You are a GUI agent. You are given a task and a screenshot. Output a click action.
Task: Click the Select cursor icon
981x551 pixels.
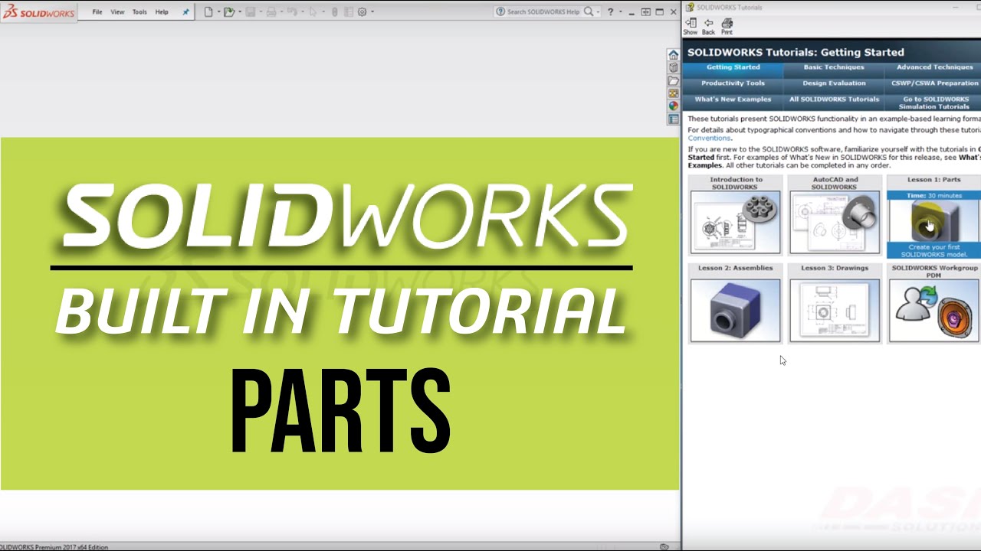pyautogui.click(x=313, y=12)
